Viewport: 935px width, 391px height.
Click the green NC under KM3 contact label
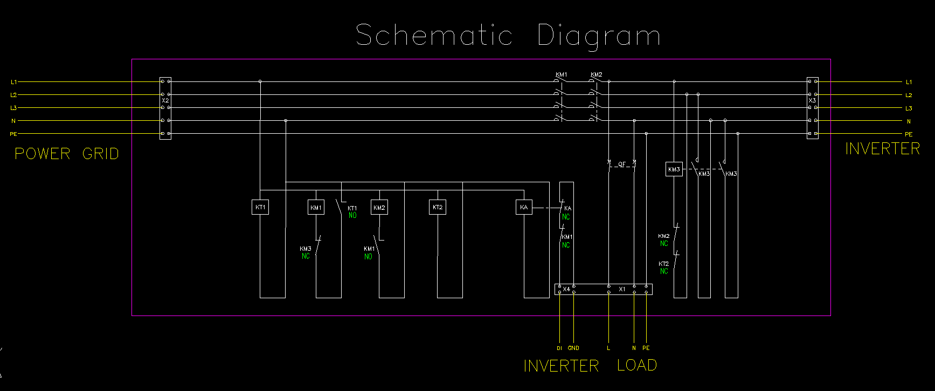pyautogui.click(x=306, y=257)
